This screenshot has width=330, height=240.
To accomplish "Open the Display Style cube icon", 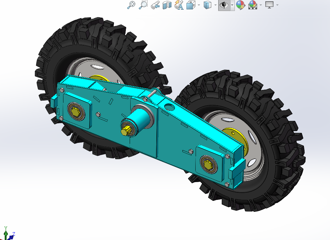I will tap(208, 5).
